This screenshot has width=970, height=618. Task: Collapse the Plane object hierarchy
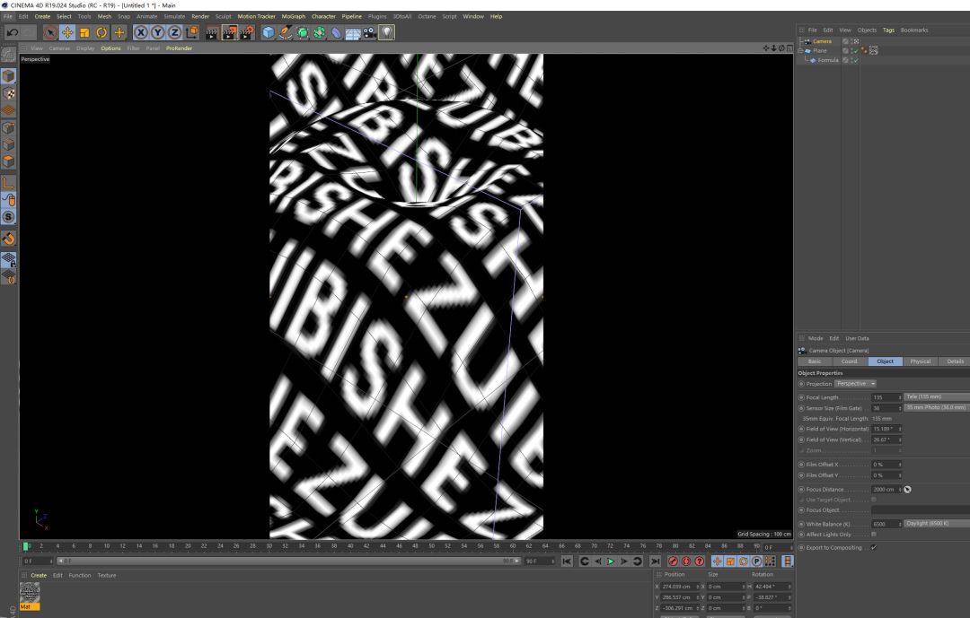800,51
